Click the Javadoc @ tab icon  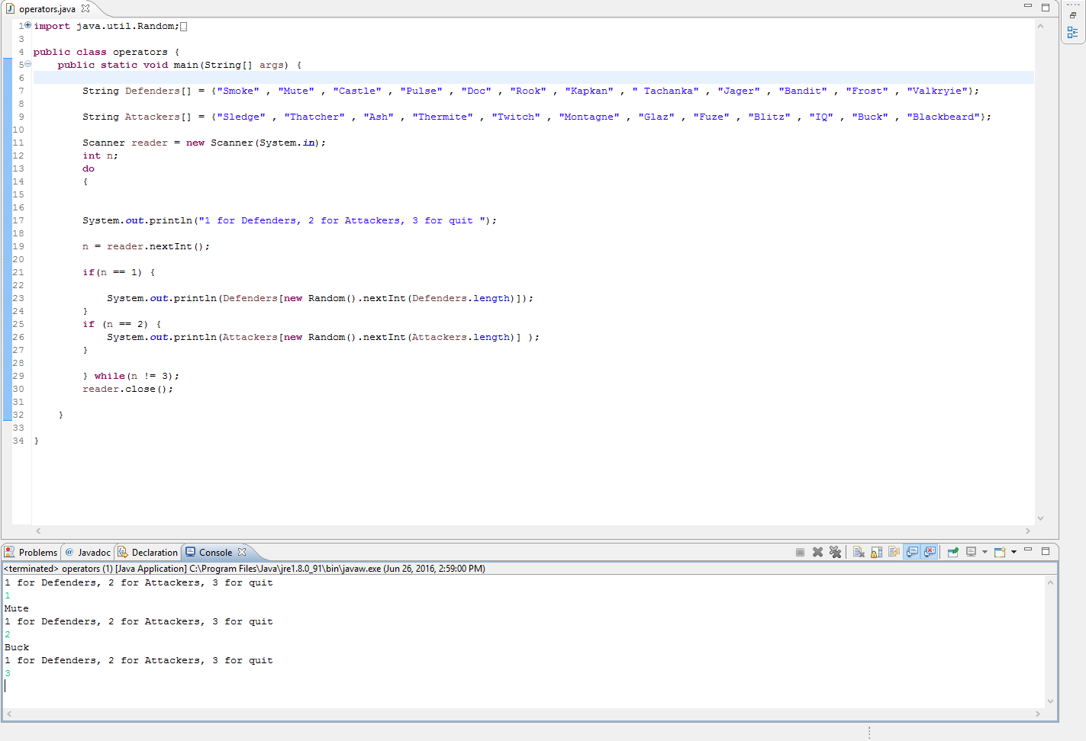[69, 552]
